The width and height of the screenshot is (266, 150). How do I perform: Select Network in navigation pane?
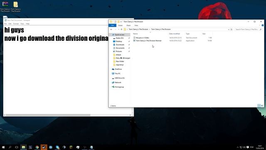pyautogui.click(x=118, y=82)
